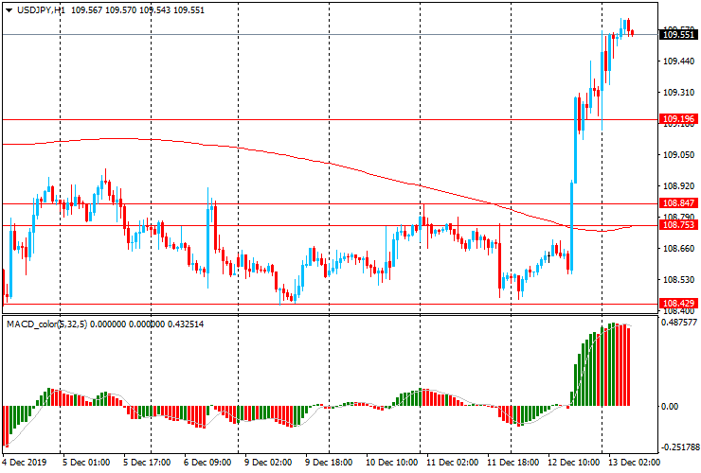Open the chart menu triangle beside USDJPY
The width and height of the screenshot is (701, 473).
tap(9, 10)
